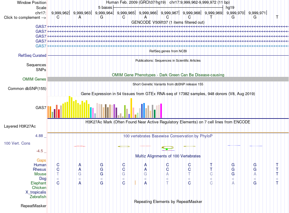Click the 'SNPs' track label
289x213 pixels.
41,70
